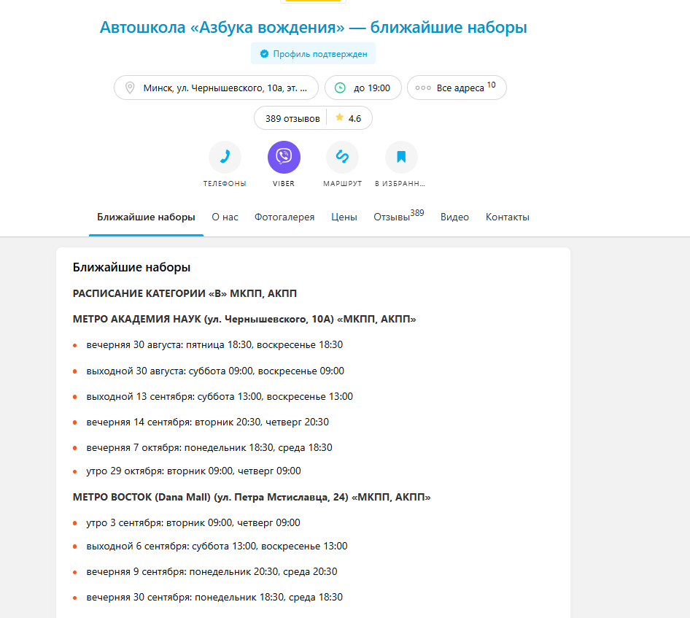Open the Маршрут route icon
This screenshot has height=618, width=690.
click(342, 157)
